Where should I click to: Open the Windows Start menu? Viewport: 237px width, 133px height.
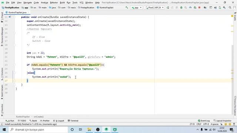4,130
